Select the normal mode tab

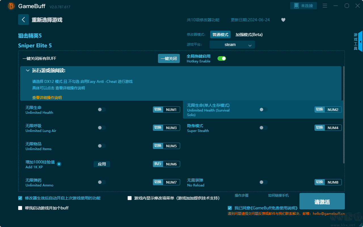pyautogui.click(x=220, y=35)
